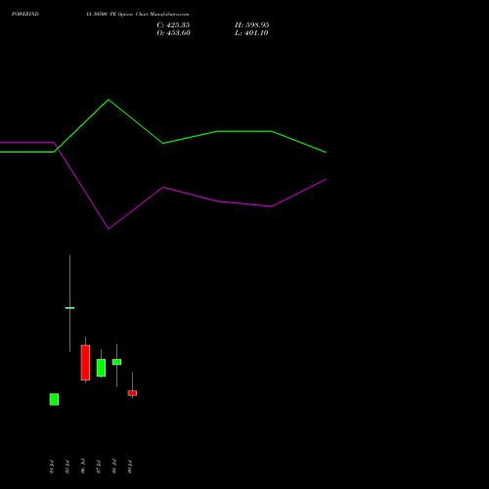Click the POWERIND symbol title
This screenshot has height=489, width=489.
coord(25,14)
